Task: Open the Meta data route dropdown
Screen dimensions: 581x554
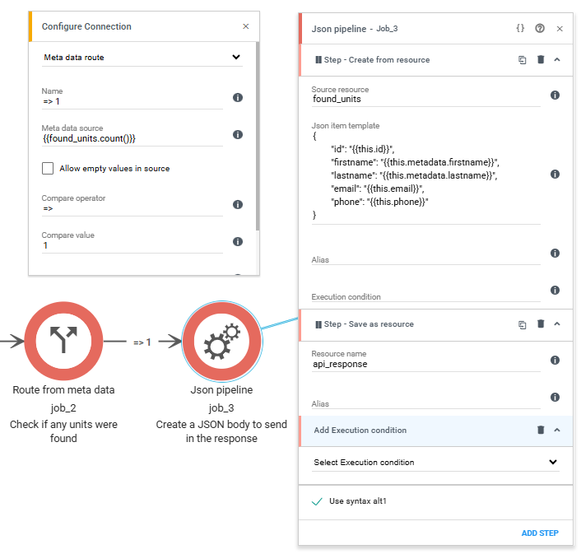Action: pos(142,57)
